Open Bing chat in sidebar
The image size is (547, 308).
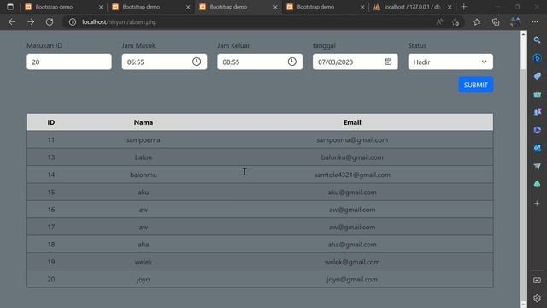pos(538,58)
